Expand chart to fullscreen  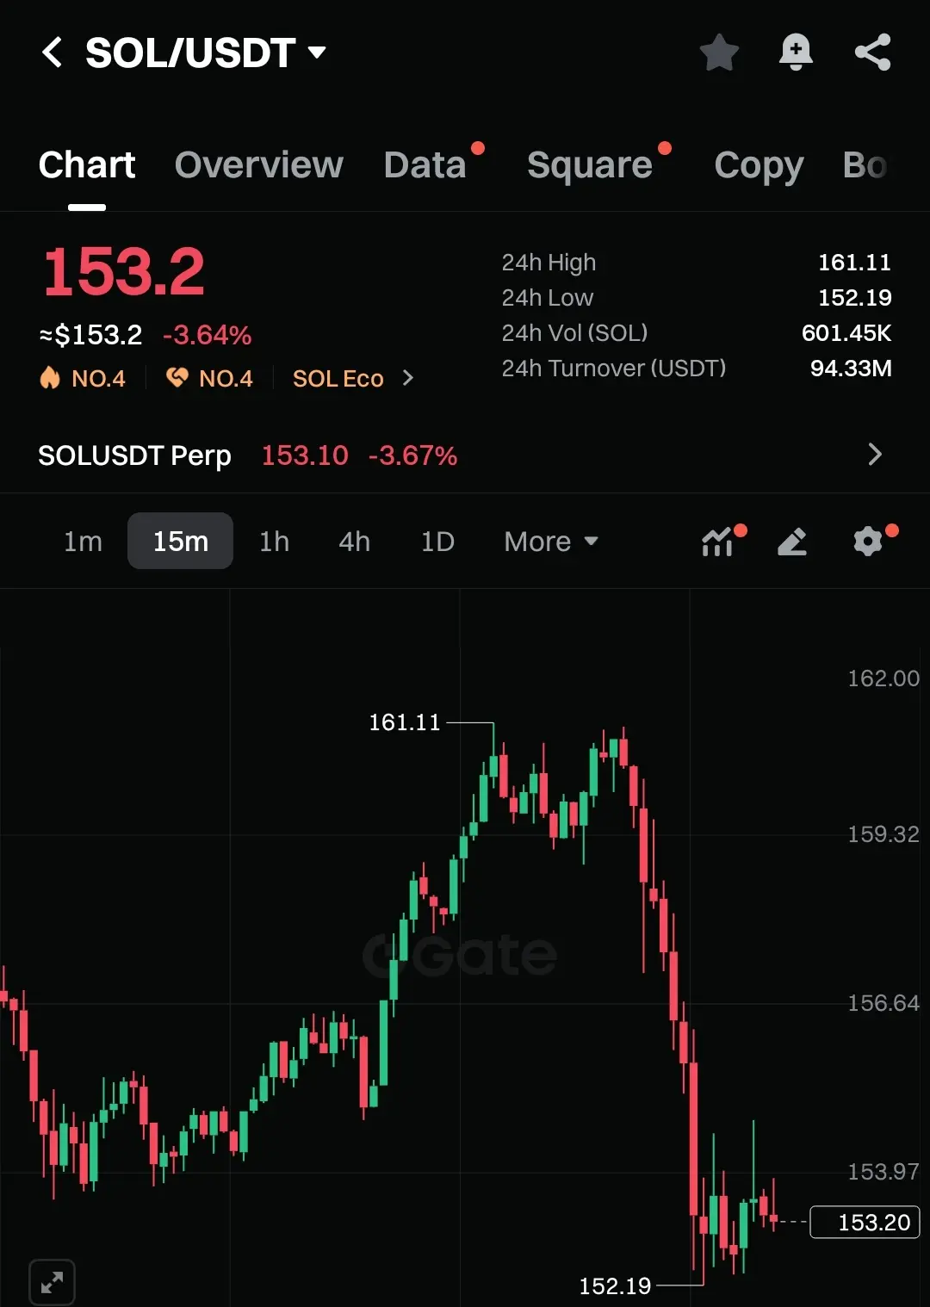tap(52, 1283)
